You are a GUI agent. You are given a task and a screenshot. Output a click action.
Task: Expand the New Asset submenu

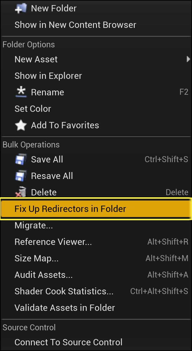(36, 59)
